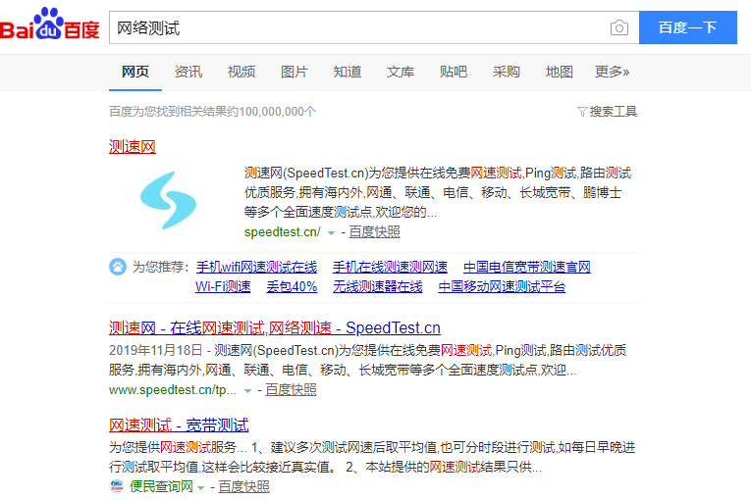
Task: Click the SpeedTest.cn logo thumbnail
Action: point(168,200)
